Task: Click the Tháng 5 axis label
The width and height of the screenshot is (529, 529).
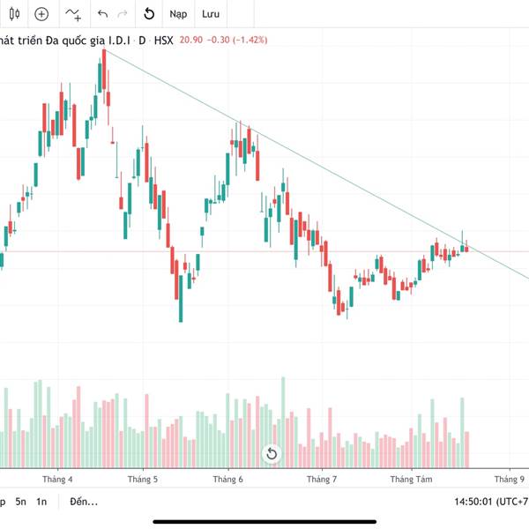Action: (x=143, y=480)
